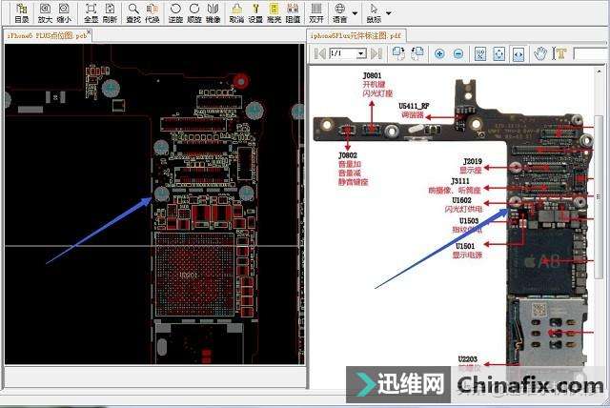This screenshot has height=408, width=610.
Task: Expand the mouse mode dropdown arrow
Action: pos(389,13)
